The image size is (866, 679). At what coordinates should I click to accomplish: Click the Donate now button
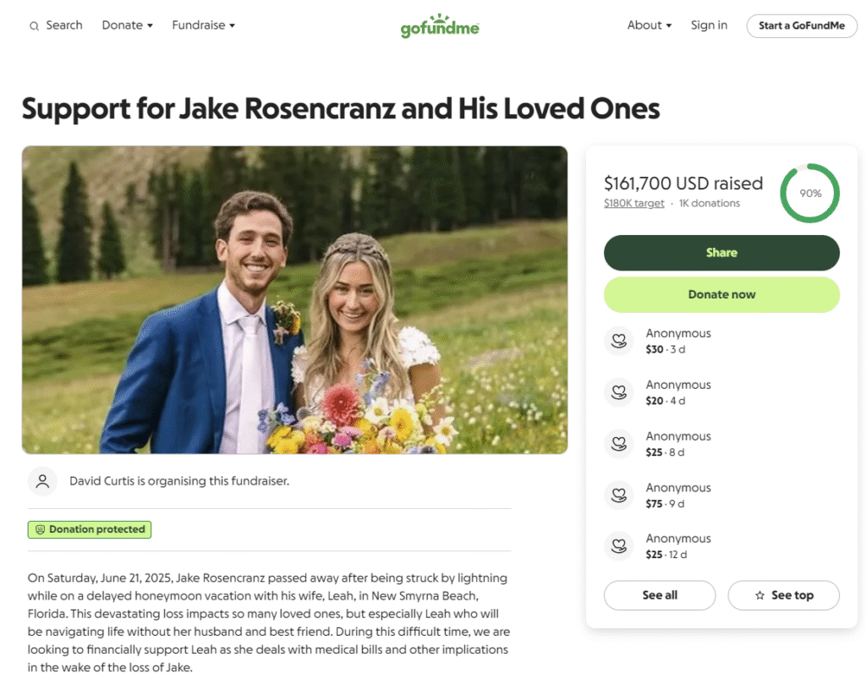click(721, 295)
